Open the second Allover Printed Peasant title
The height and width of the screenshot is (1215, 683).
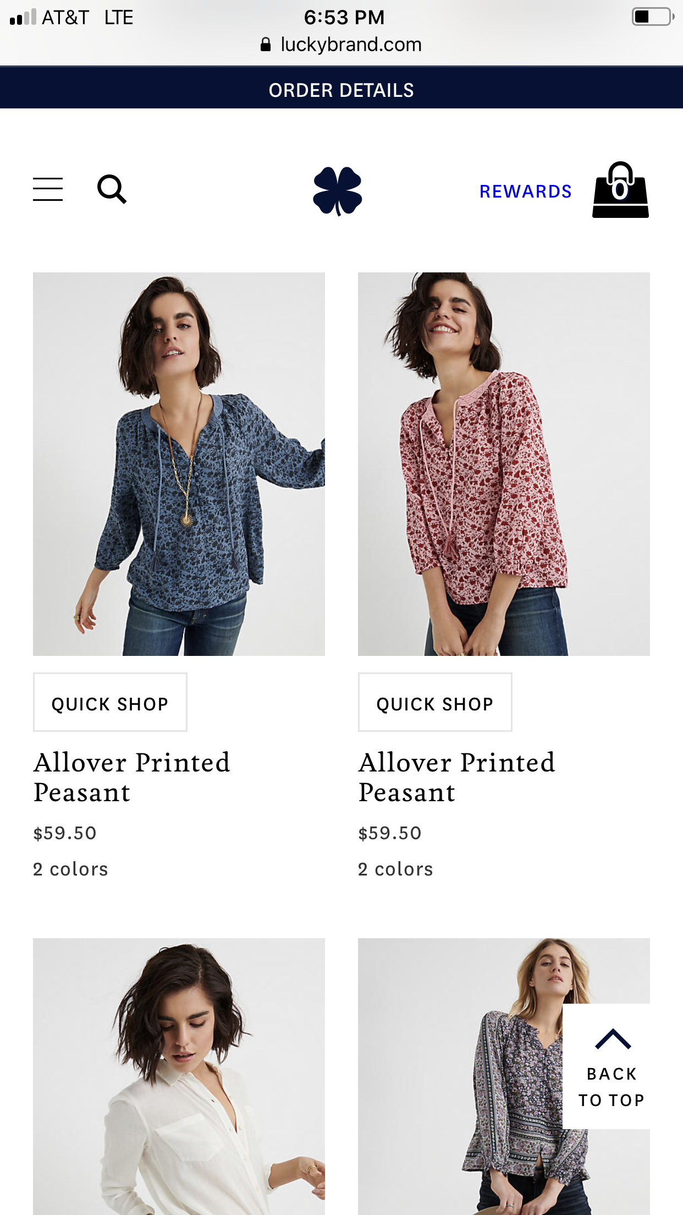click(x=456, y=777)
